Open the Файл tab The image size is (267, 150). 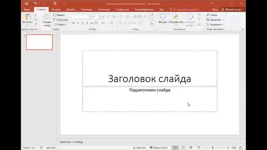click(27, 10)
